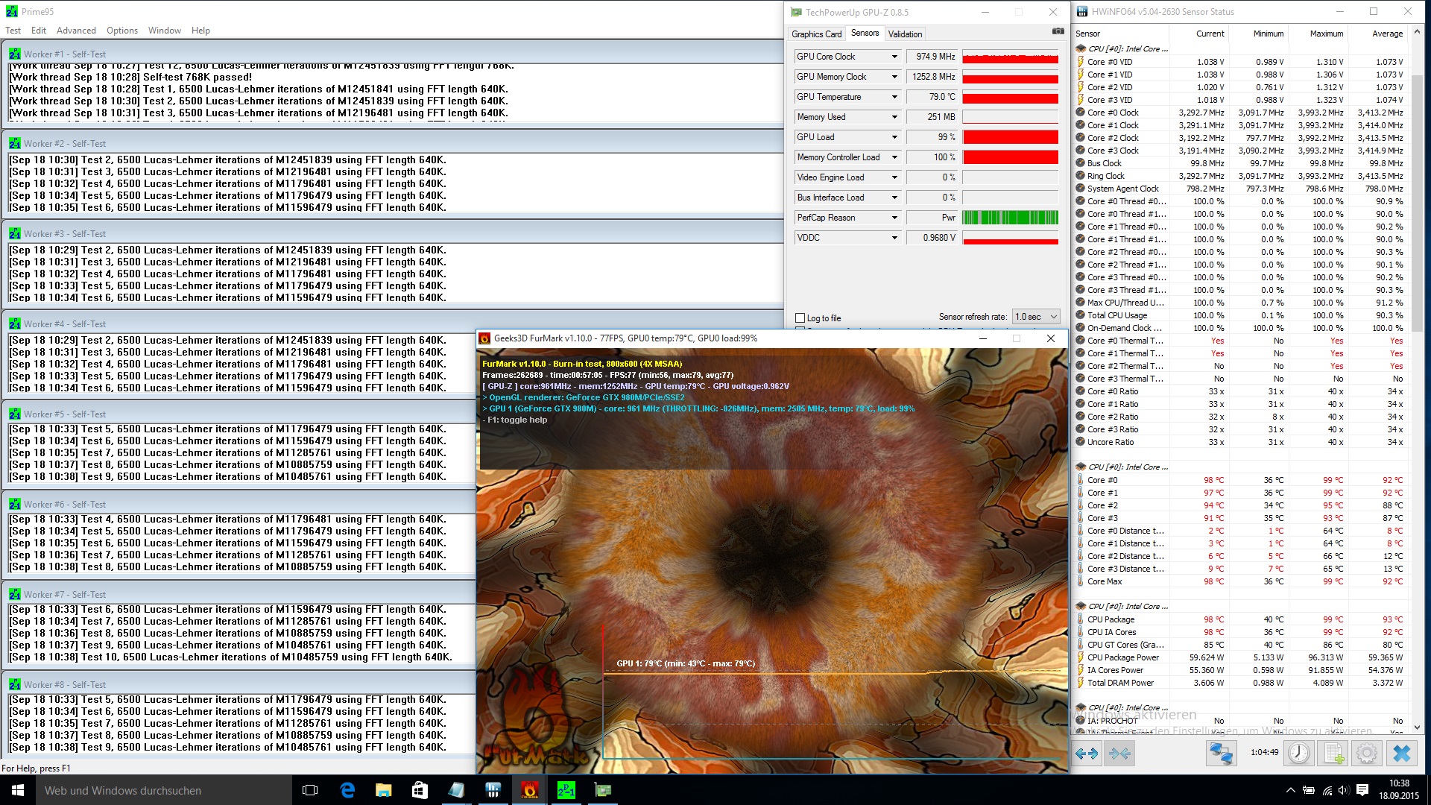Viewport: 1431px width, 805px height.
Task: Click Windows search box on taskbar
Action: click(x=164, y=790)
